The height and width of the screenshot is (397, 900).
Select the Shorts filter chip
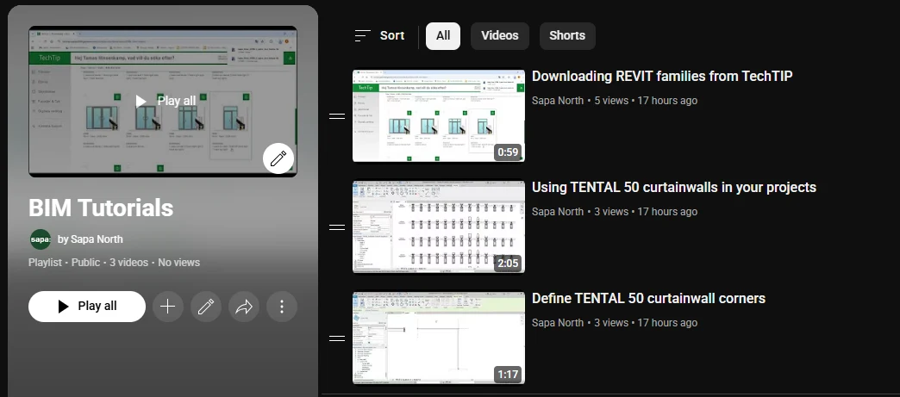click(567, 35)
